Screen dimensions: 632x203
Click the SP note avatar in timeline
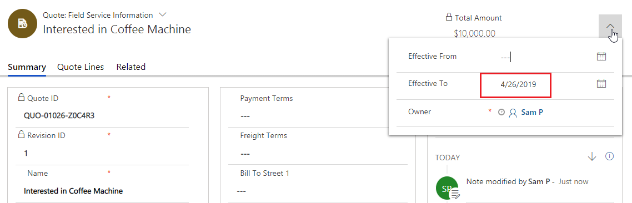click(447, 187)
